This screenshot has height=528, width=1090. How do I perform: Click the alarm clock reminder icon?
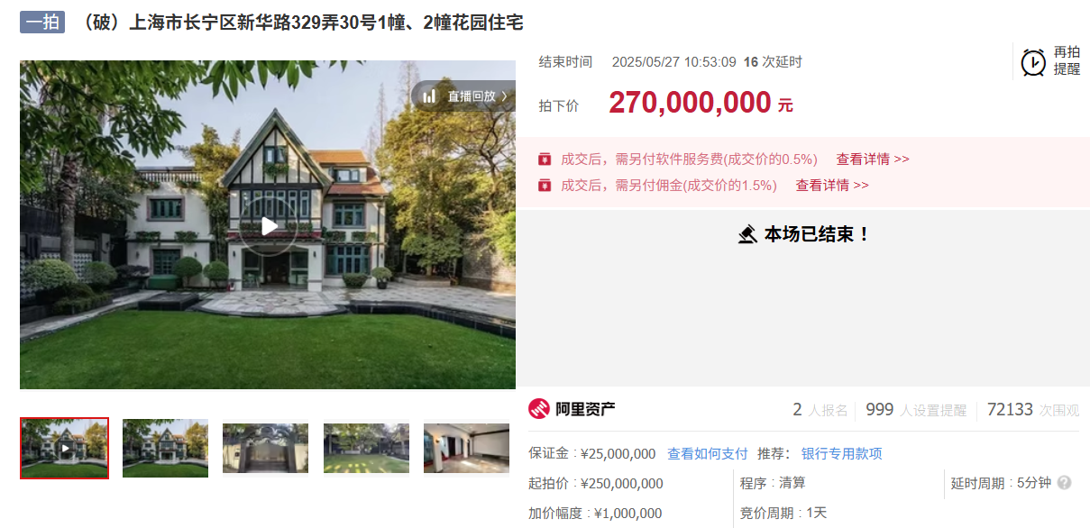pyautogui.click(x=1033, y=62)
